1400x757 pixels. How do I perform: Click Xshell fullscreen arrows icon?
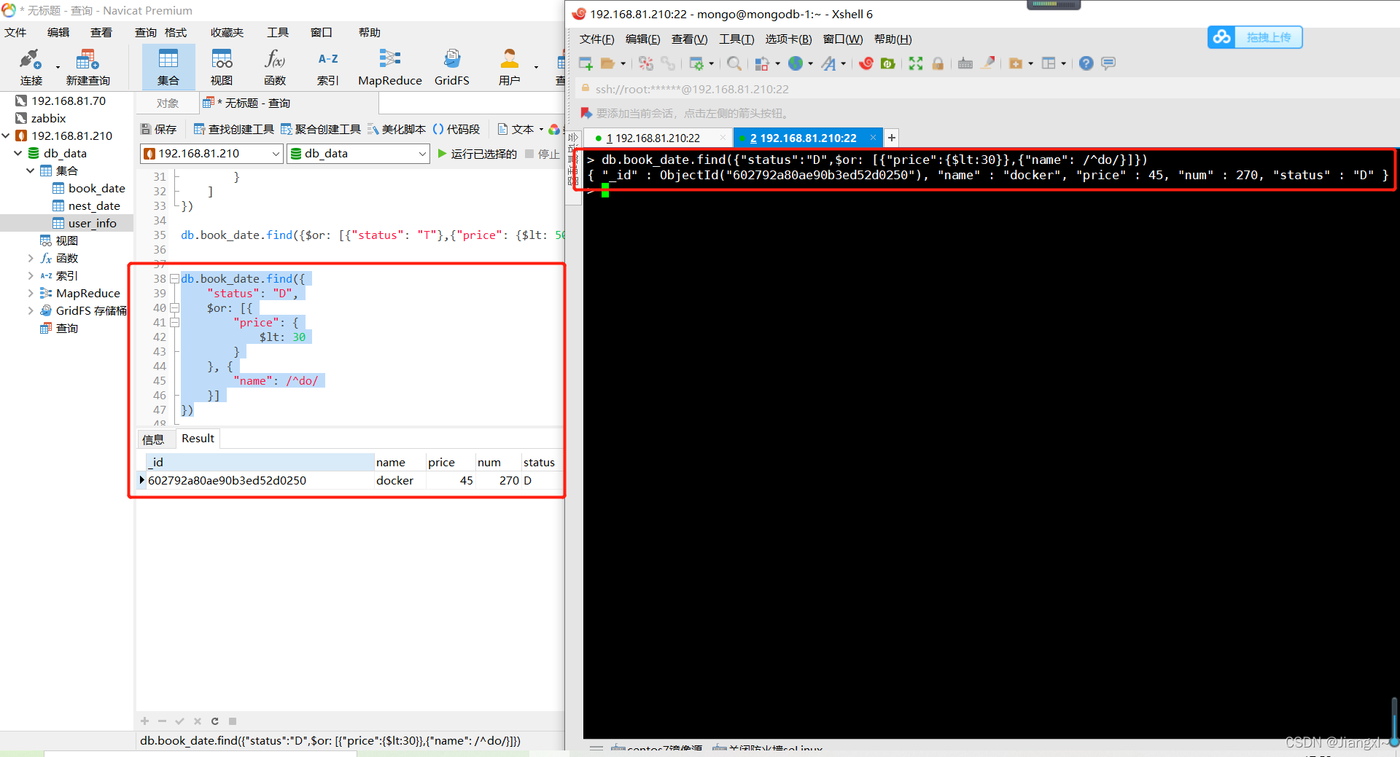tap(916, 63)
